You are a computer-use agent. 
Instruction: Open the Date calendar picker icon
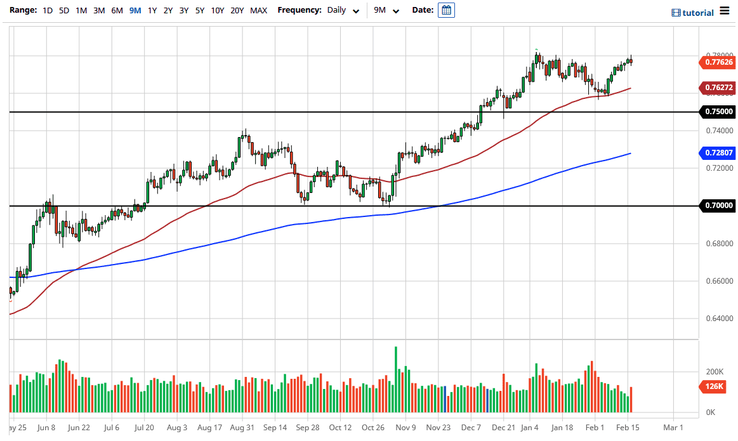coord(446,10)
